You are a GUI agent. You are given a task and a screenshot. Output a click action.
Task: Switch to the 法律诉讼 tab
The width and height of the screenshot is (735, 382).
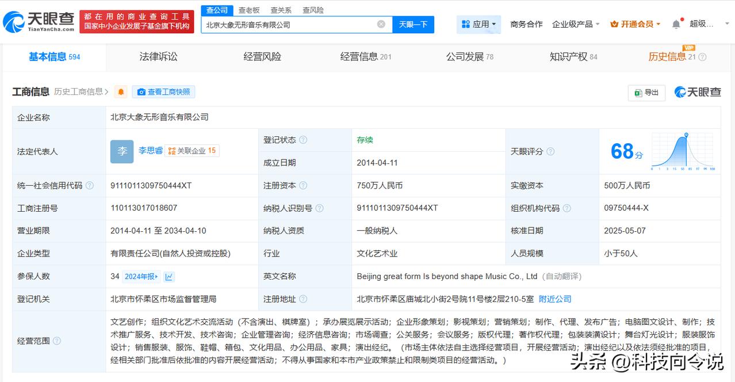pos(158,57)
